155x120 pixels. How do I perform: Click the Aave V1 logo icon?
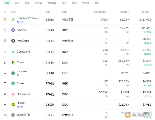(x=13, y=30)
